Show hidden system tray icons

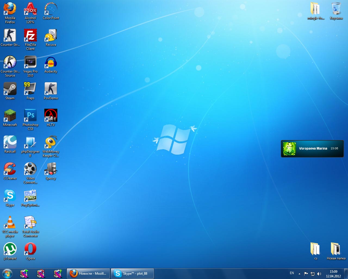(299, 274)
